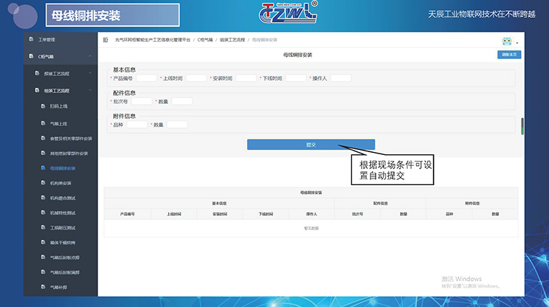Focus the 产品编号 input field
Viewport: 549px width, 307px height.
tap(146, 78)
